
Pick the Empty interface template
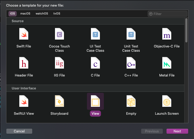(x=131, y=101)
